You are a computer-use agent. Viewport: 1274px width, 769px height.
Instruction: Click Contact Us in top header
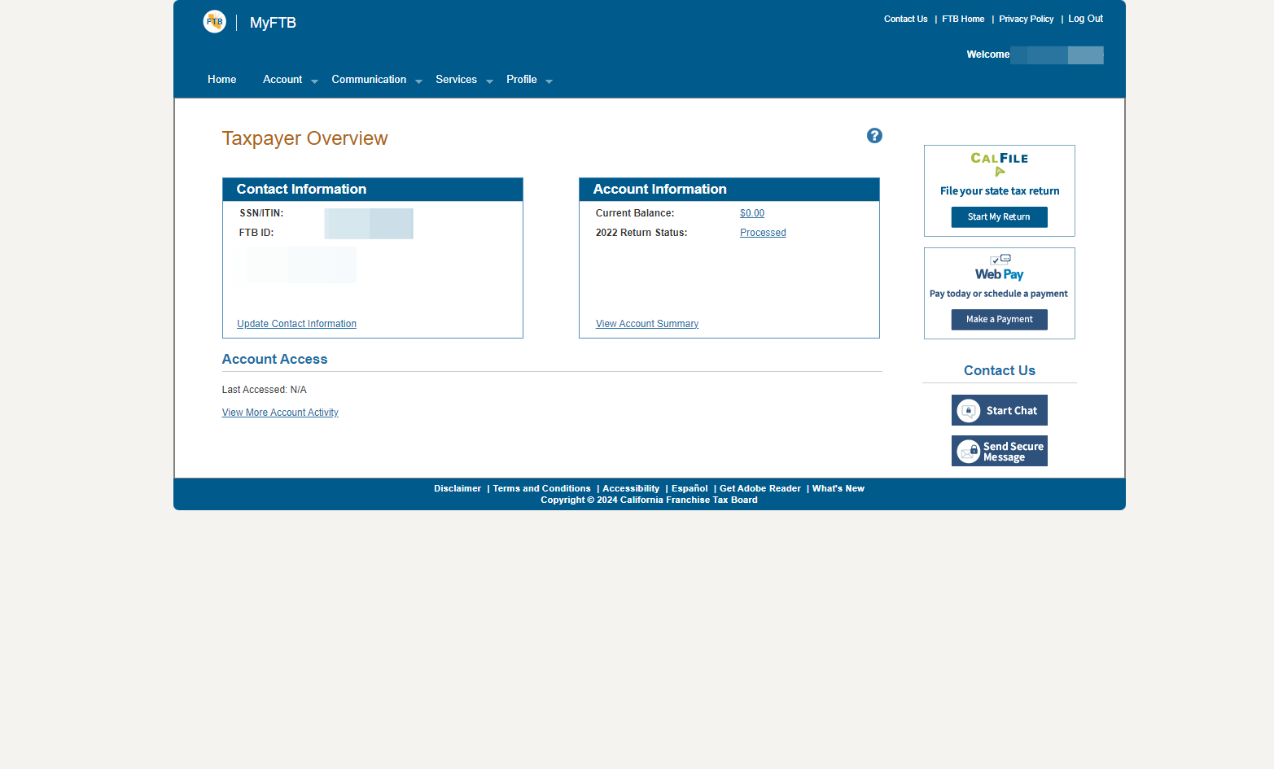coord(906,19)
